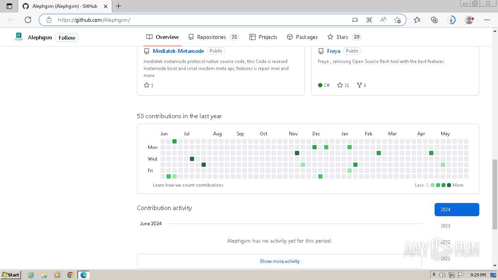Open the Projects tab
The image size is (498, 280).
(x=263, y=37)
